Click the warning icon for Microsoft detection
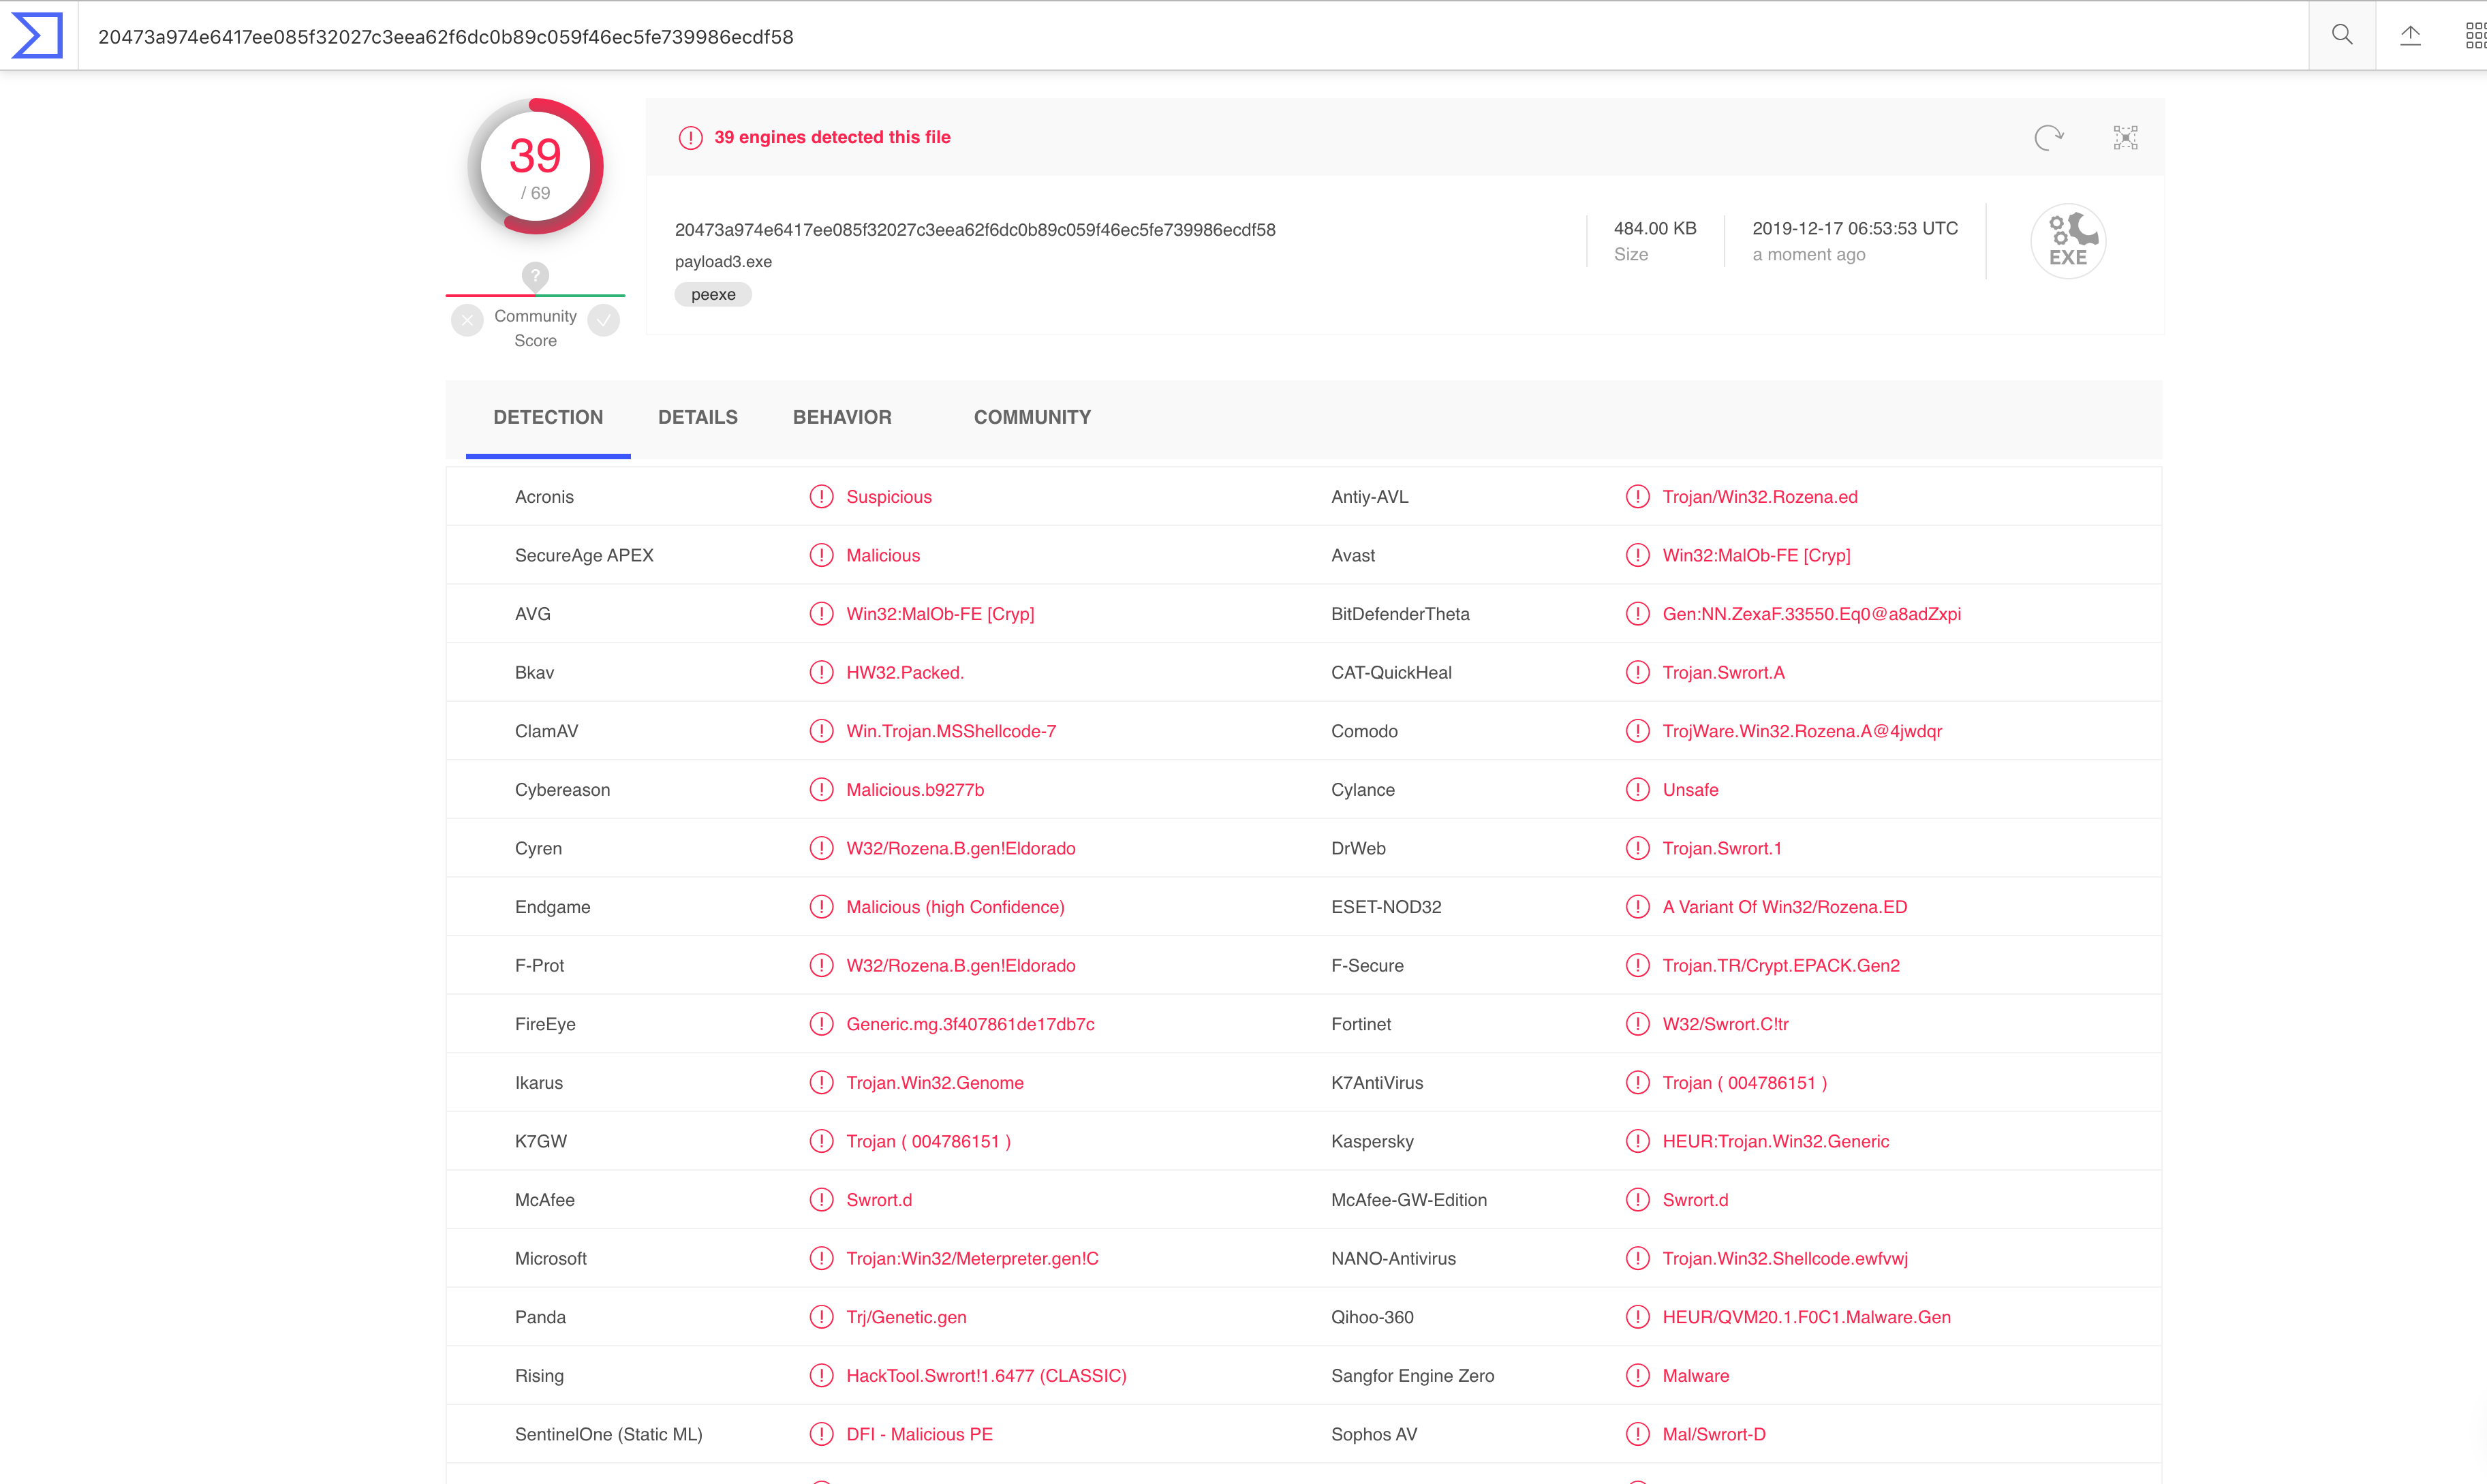This screenshot has width=2487, height=1484. pyautogui.click(x=821, y=1258)
